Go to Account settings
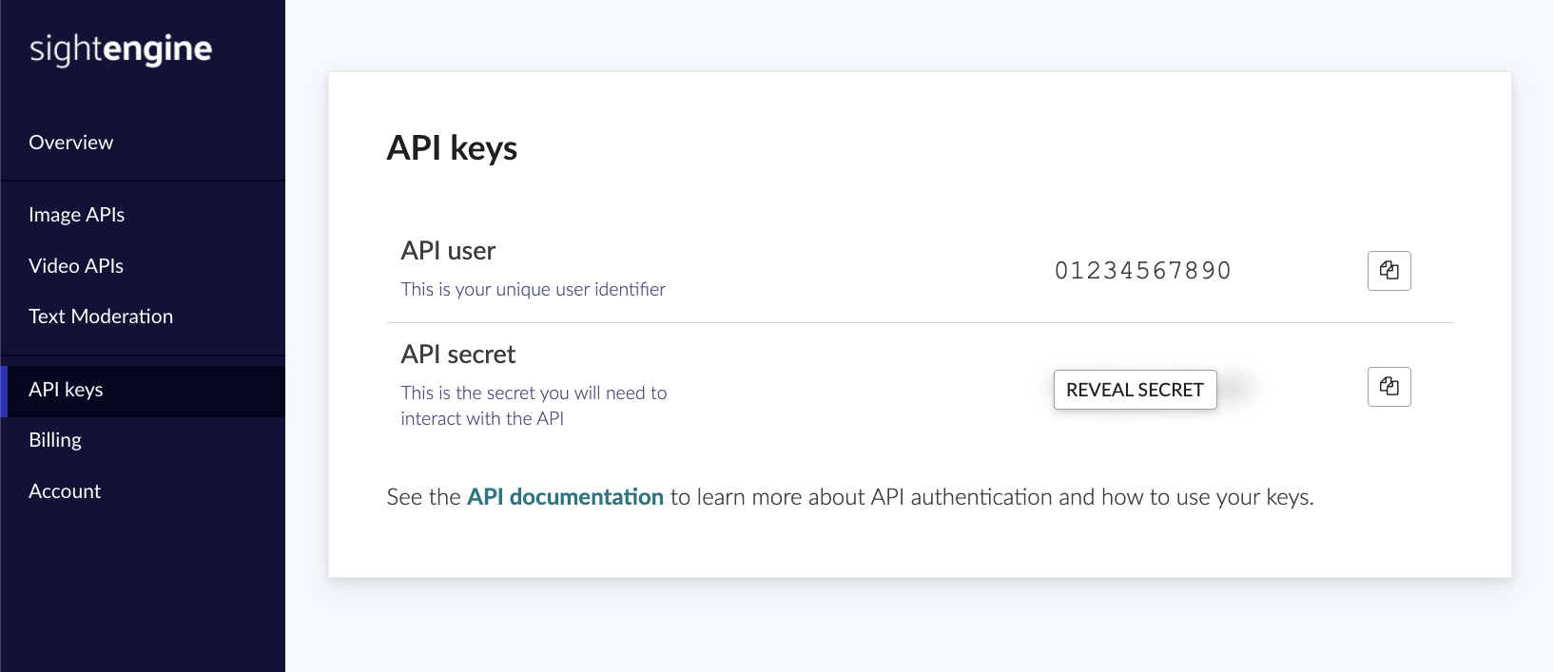1554x672 pixels. (x=65, y=491)
